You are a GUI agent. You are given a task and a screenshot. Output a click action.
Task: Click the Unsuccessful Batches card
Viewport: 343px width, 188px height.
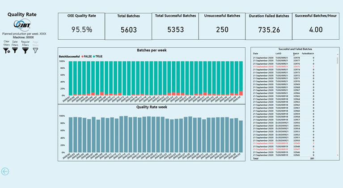click(x=222, y=26)
